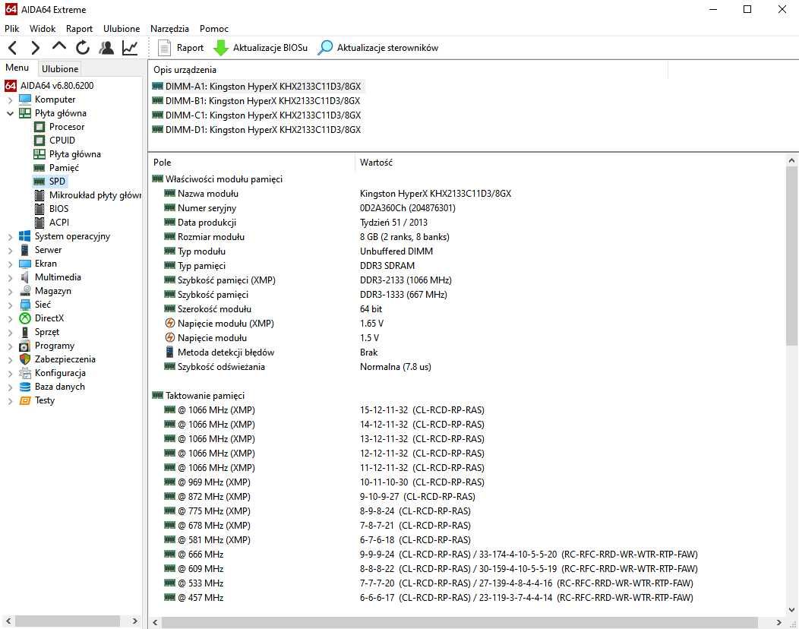The height and width of the screenshot is (629, 799).
Task: Select Pamięć under Płyta główna
Action: click(x=64, y=168)
